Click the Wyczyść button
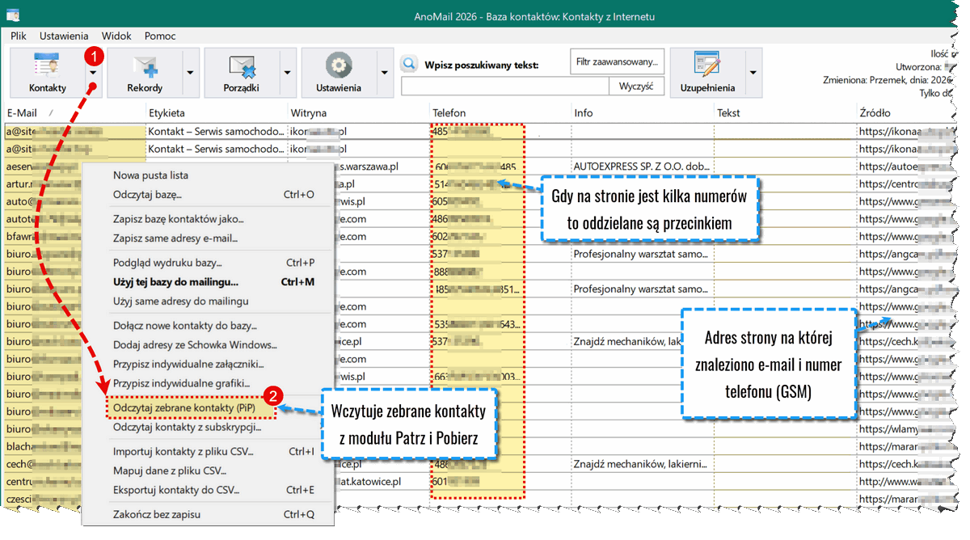This screenshot has height=540, width=970. pyautogui.click(x=636, y=86)
